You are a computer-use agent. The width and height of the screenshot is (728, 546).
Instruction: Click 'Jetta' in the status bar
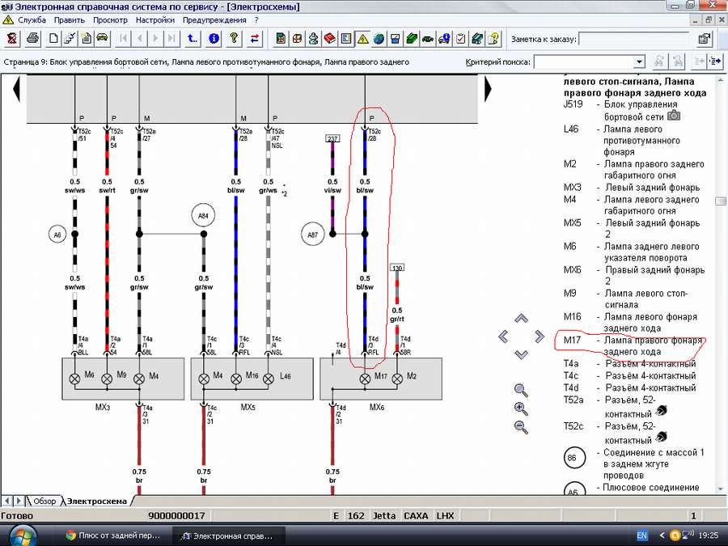[x=384, y=516]
